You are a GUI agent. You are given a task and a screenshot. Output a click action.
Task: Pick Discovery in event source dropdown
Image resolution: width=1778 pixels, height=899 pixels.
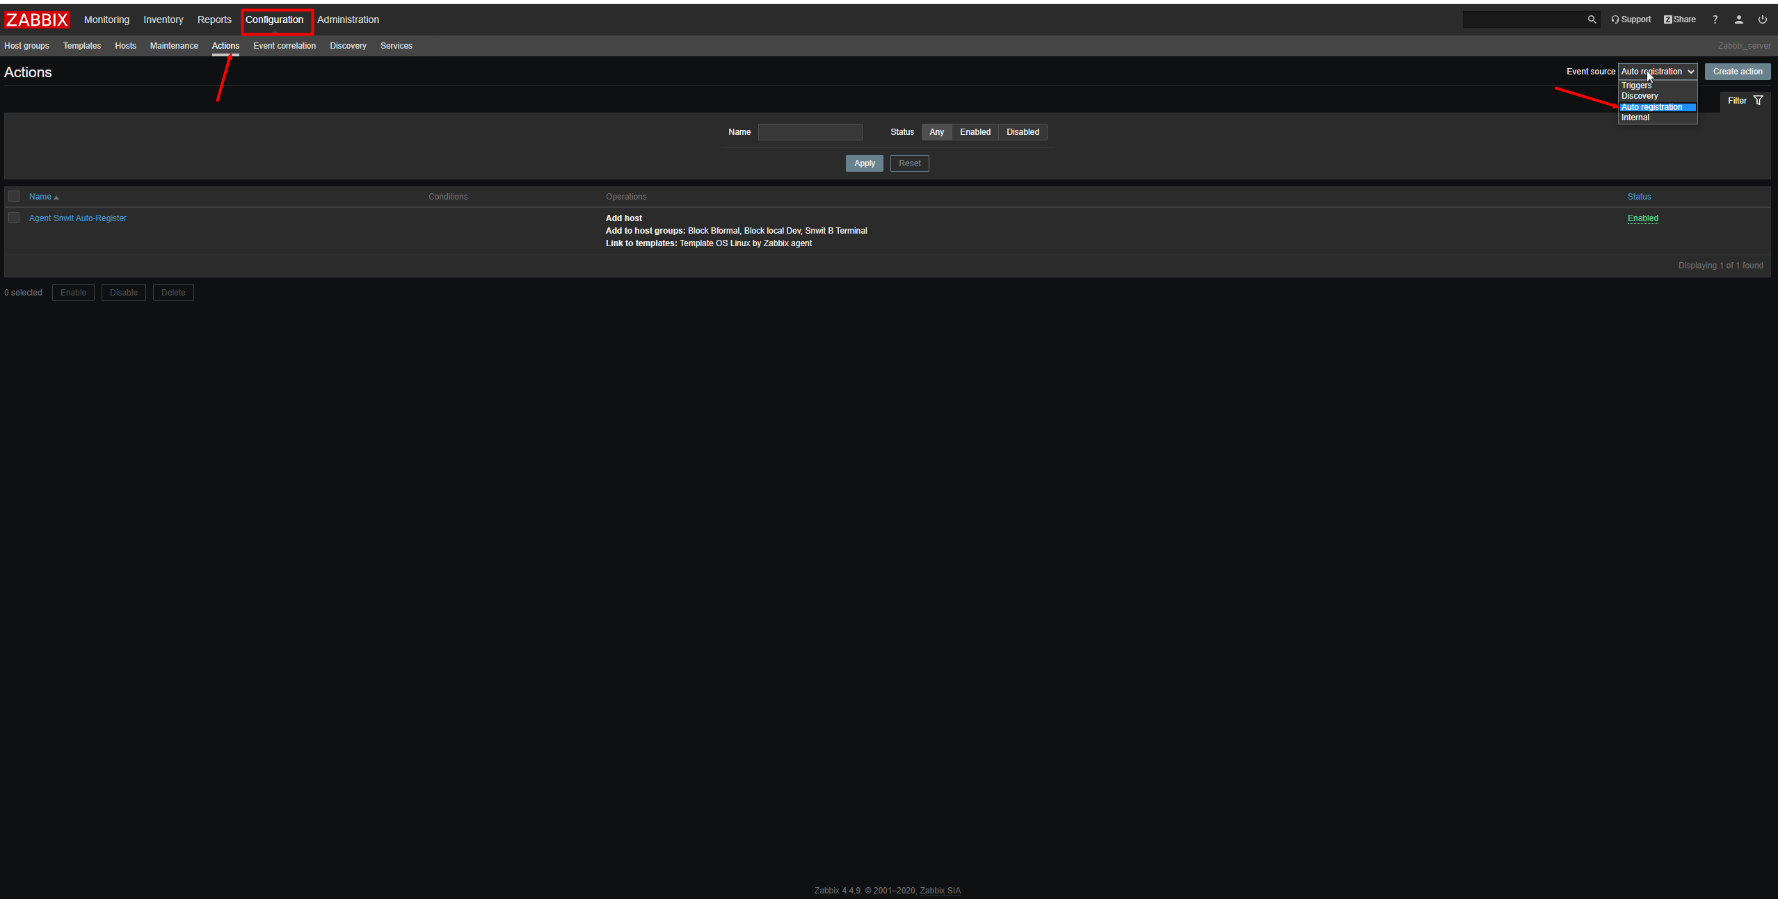coord(1640,96)
